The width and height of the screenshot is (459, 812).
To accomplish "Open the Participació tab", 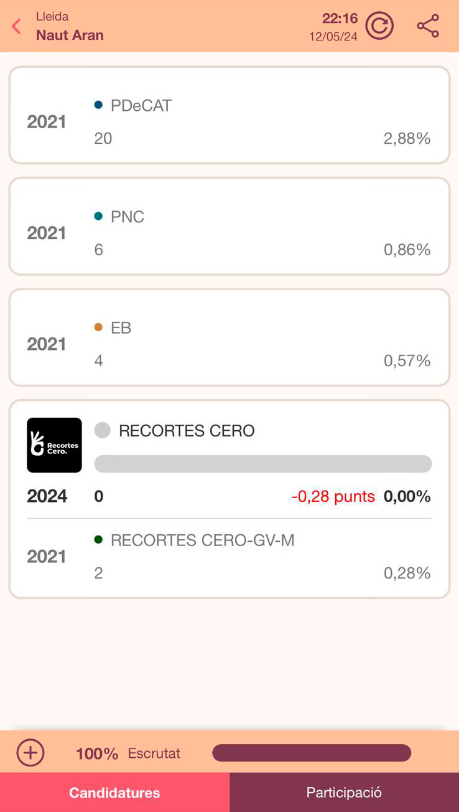I will 344,793.
